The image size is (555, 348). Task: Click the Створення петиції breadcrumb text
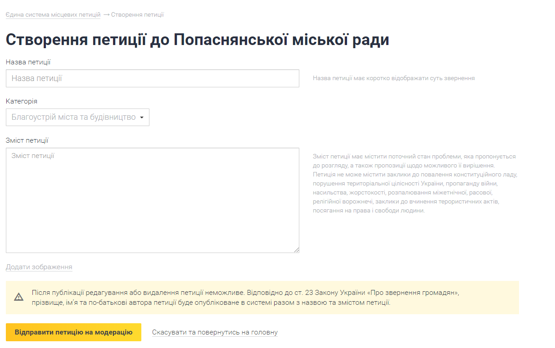137,15
